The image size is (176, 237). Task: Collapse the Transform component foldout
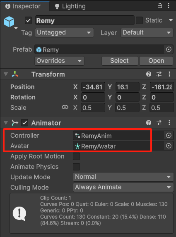[6, 74]
